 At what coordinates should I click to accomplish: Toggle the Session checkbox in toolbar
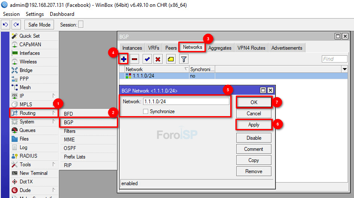[81, 24]
